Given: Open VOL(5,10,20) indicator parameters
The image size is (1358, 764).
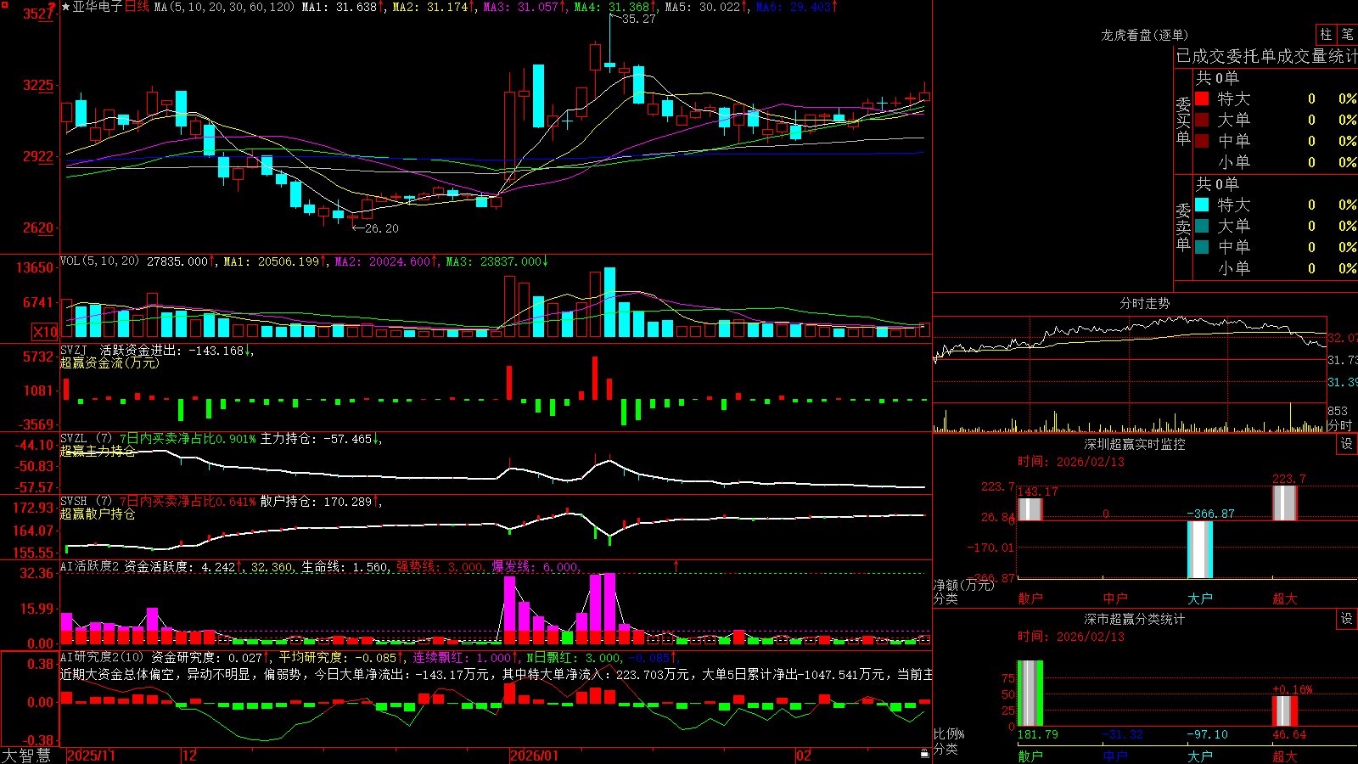Looking at the screenshot, I should tap(100, 261).
